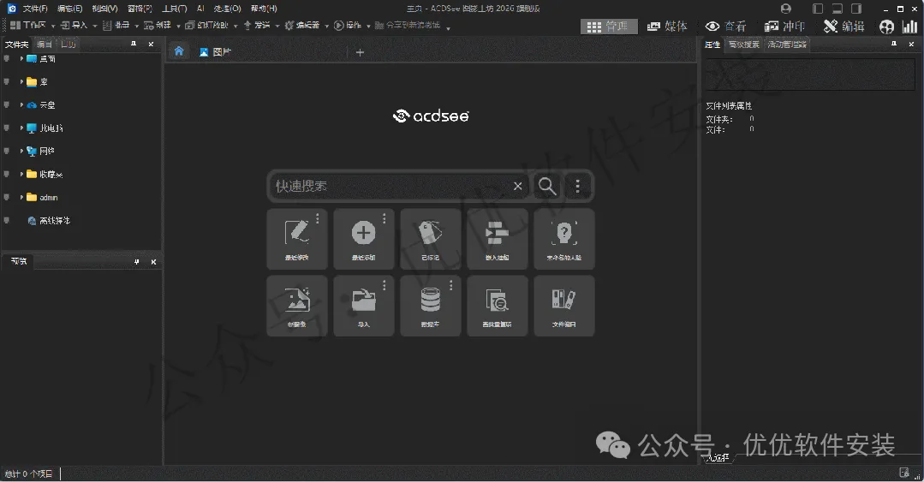Pin the Folders panel (pushpin icon)
Image resolution: width=924 pixels, height=482 pixels.
click(x=134, y=44)
